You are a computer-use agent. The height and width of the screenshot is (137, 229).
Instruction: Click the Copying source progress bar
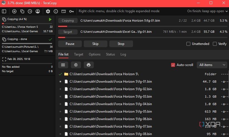click(142, 26)
